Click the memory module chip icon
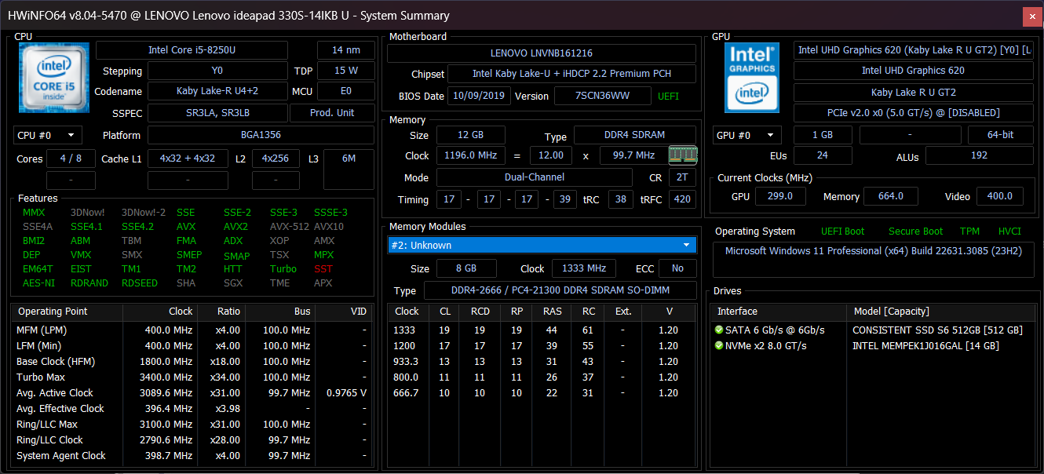 (682, 155)
